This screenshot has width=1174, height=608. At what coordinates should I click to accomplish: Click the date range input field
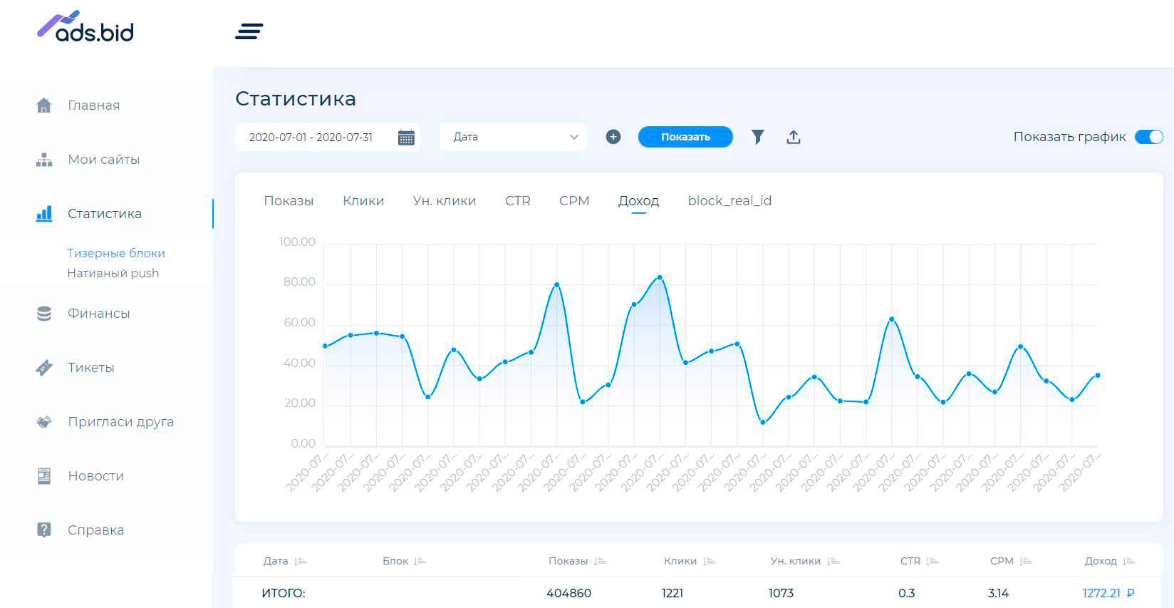(311, 138)
